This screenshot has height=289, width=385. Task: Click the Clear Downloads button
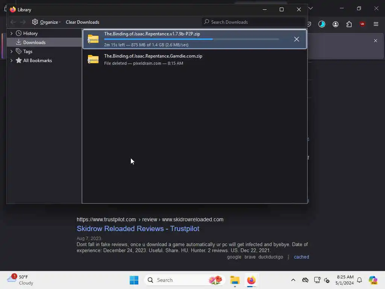click(82, 22)
